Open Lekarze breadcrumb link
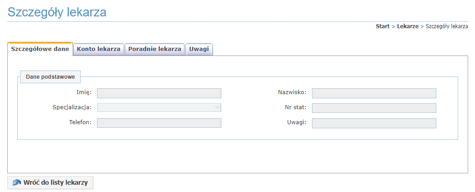This screenshot has height=192, width=475. (408, 26)
